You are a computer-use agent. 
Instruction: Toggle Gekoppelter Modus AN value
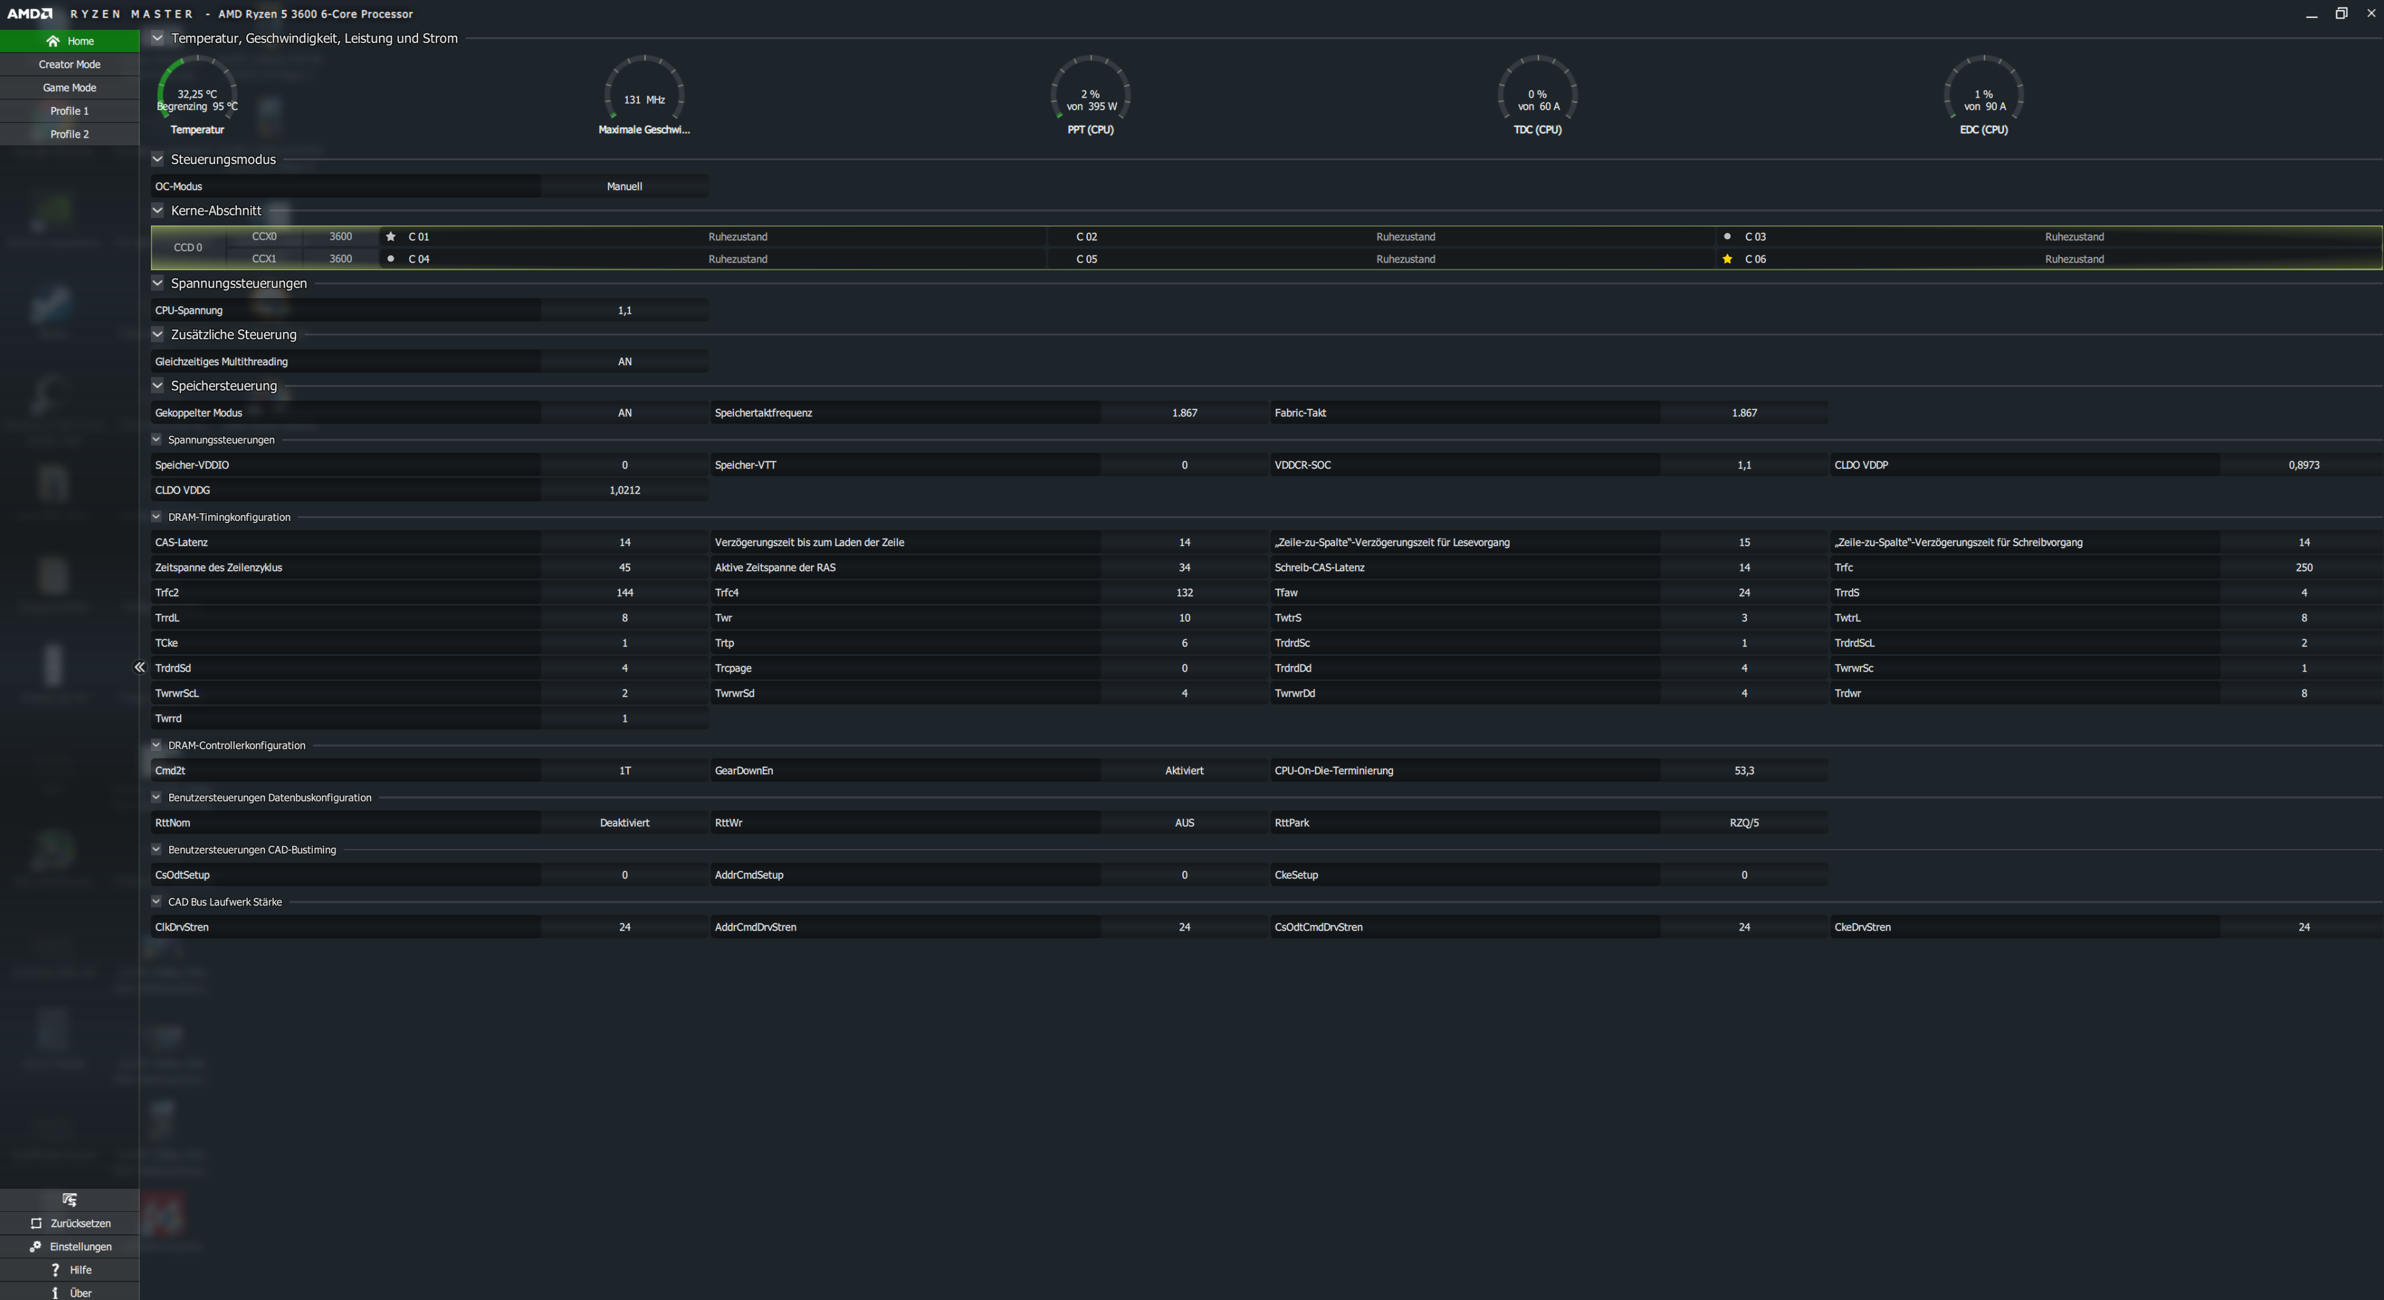625,413
